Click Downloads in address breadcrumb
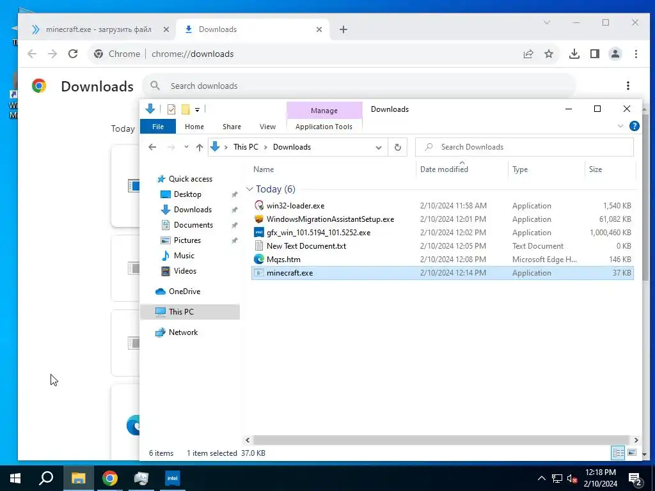Viewport: 655px width, 491px height. point(292,147)
